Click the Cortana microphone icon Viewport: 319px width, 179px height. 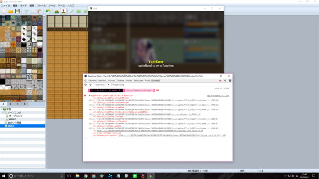point(62,176)
